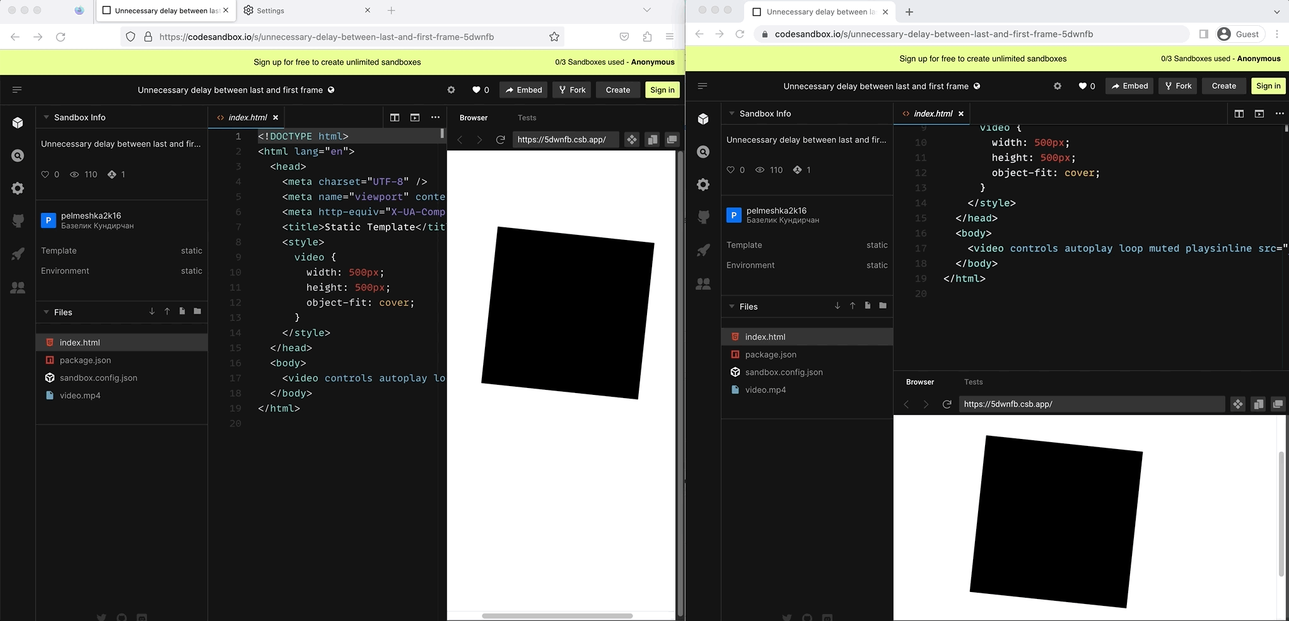Open the Explorer cube icon in sidebar
Screen dimensions: 1289x621
(18, 122)
